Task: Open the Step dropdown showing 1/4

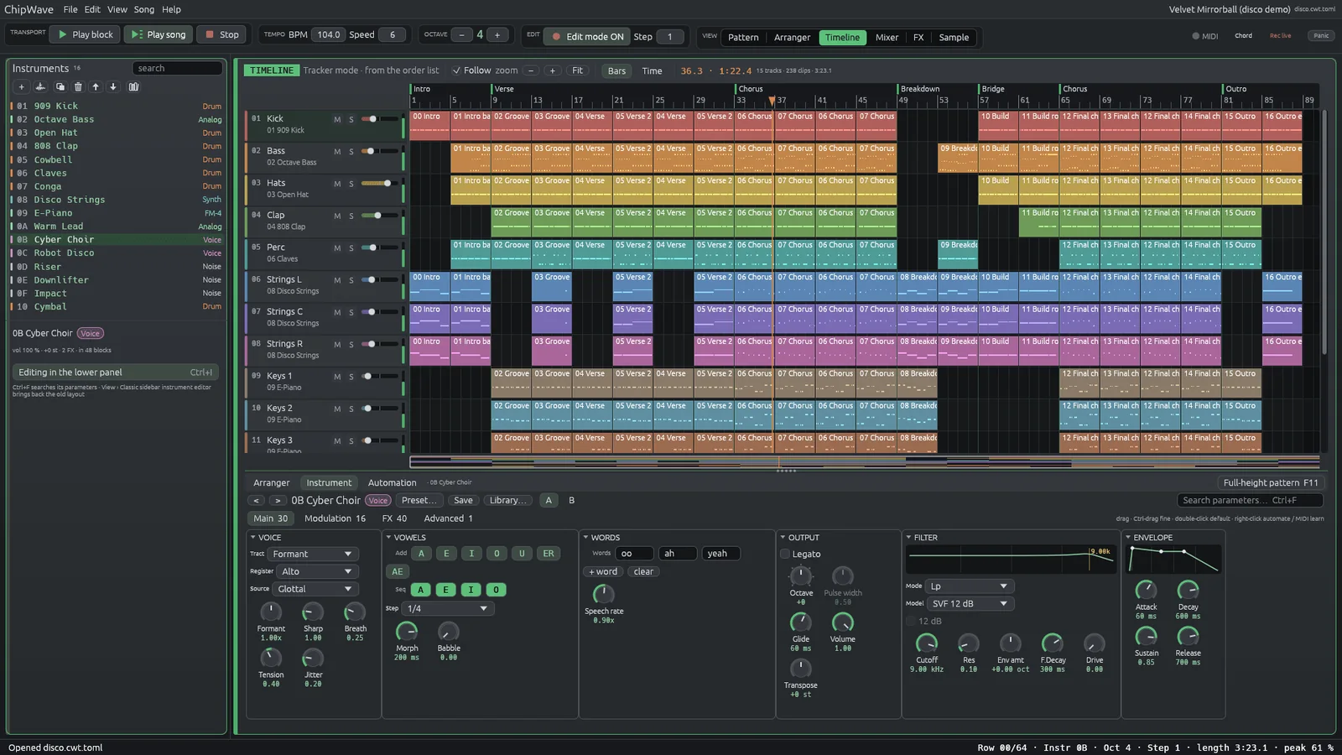Action: click(448, 608)
